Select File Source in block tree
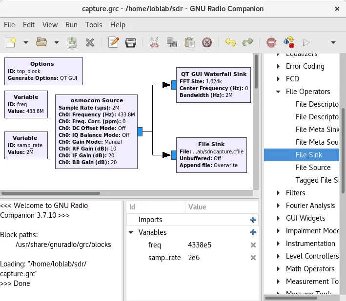Viewport: 346px width, 301px height. pyautogui.click(x=302, y=168)
